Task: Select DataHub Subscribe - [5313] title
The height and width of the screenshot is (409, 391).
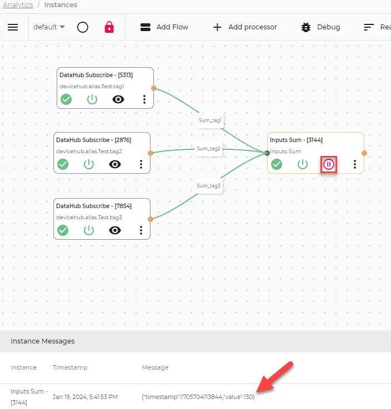Action: pyautogui.click(x=96, y=75)
